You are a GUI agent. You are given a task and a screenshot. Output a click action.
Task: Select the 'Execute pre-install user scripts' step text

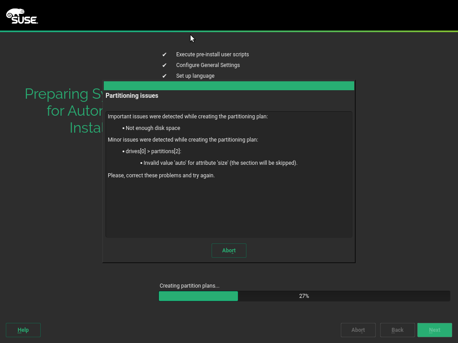point(212,54)
